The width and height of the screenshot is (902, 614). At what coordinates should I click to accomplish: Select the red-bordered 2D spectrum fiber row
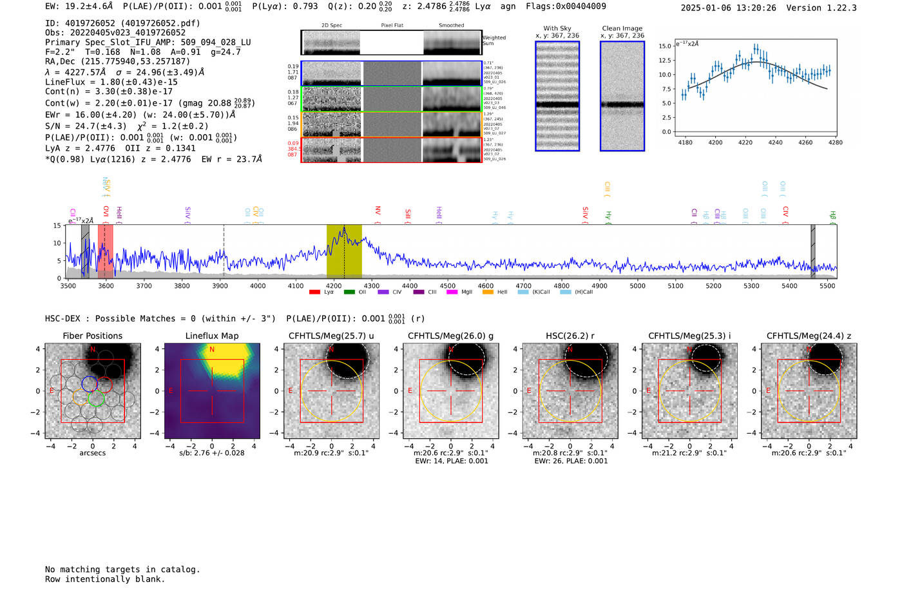(x=392, y=149)
